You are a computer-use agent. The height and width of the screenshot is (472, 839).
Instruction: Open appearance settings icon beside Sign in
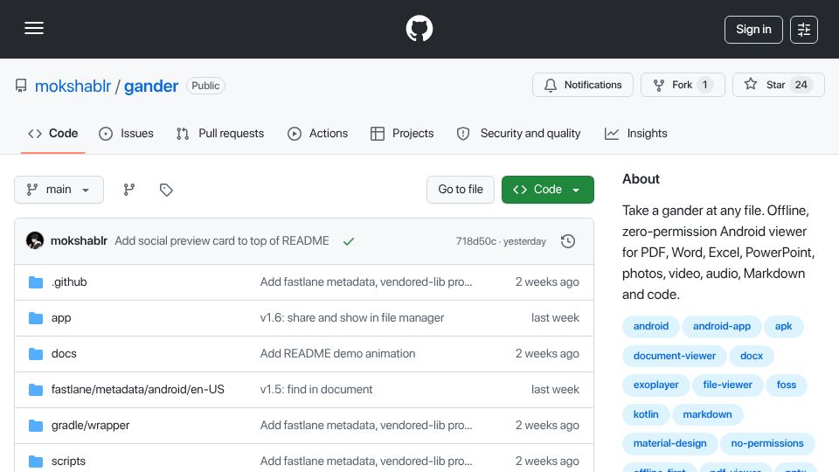(x=804, y=30)
